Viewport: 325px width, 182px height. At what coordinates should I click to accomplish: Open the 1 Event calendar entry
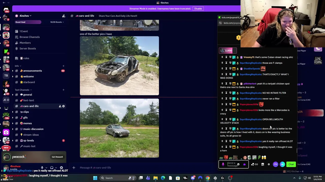pyautogui.click(x=39, y=31)
